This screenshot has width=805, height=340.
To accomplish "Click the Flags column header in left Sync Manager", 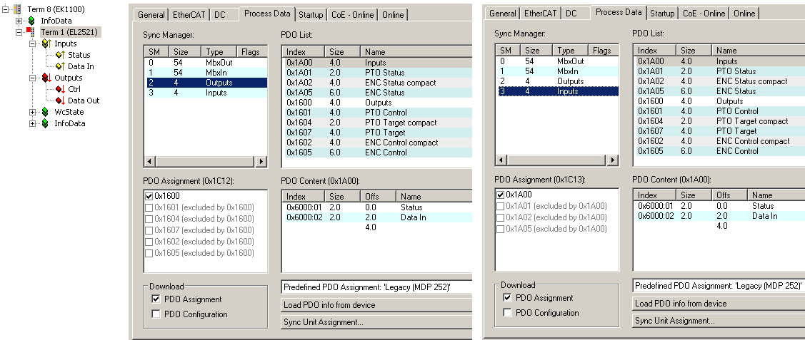I will click(x=251, y=52).
